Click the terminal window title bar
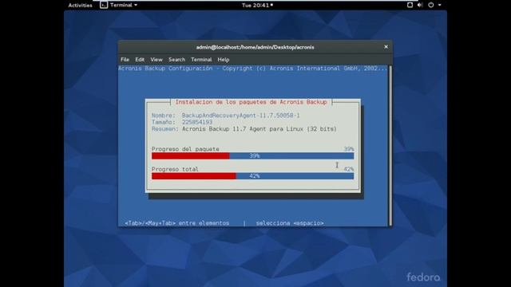This screenshot has width=511, height=287. [x=255, y=47]
